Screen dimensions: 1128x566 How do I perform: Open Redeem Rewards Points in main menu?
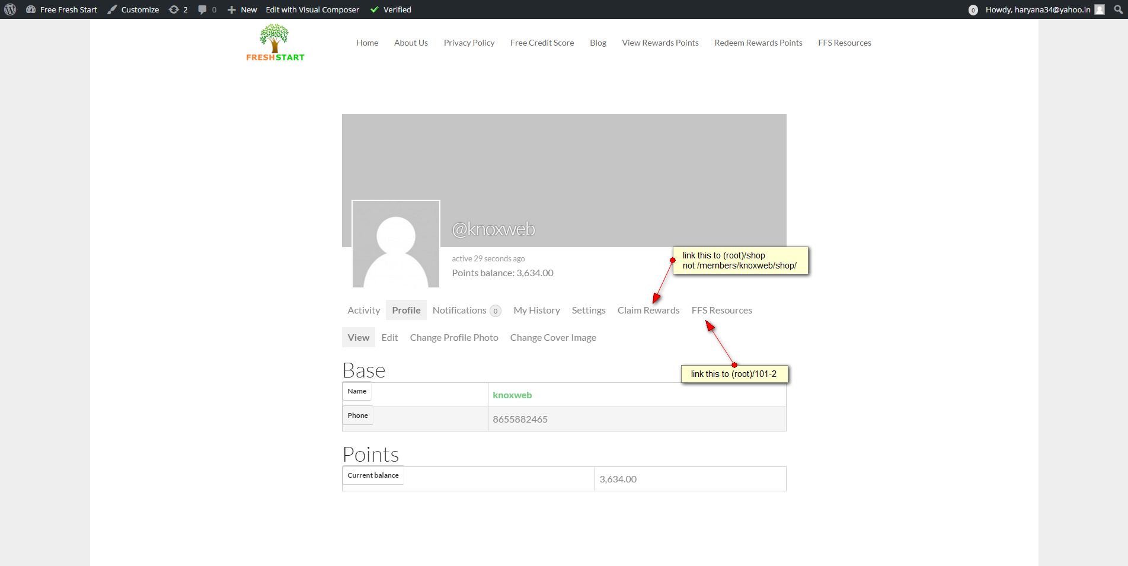(758, 43)
